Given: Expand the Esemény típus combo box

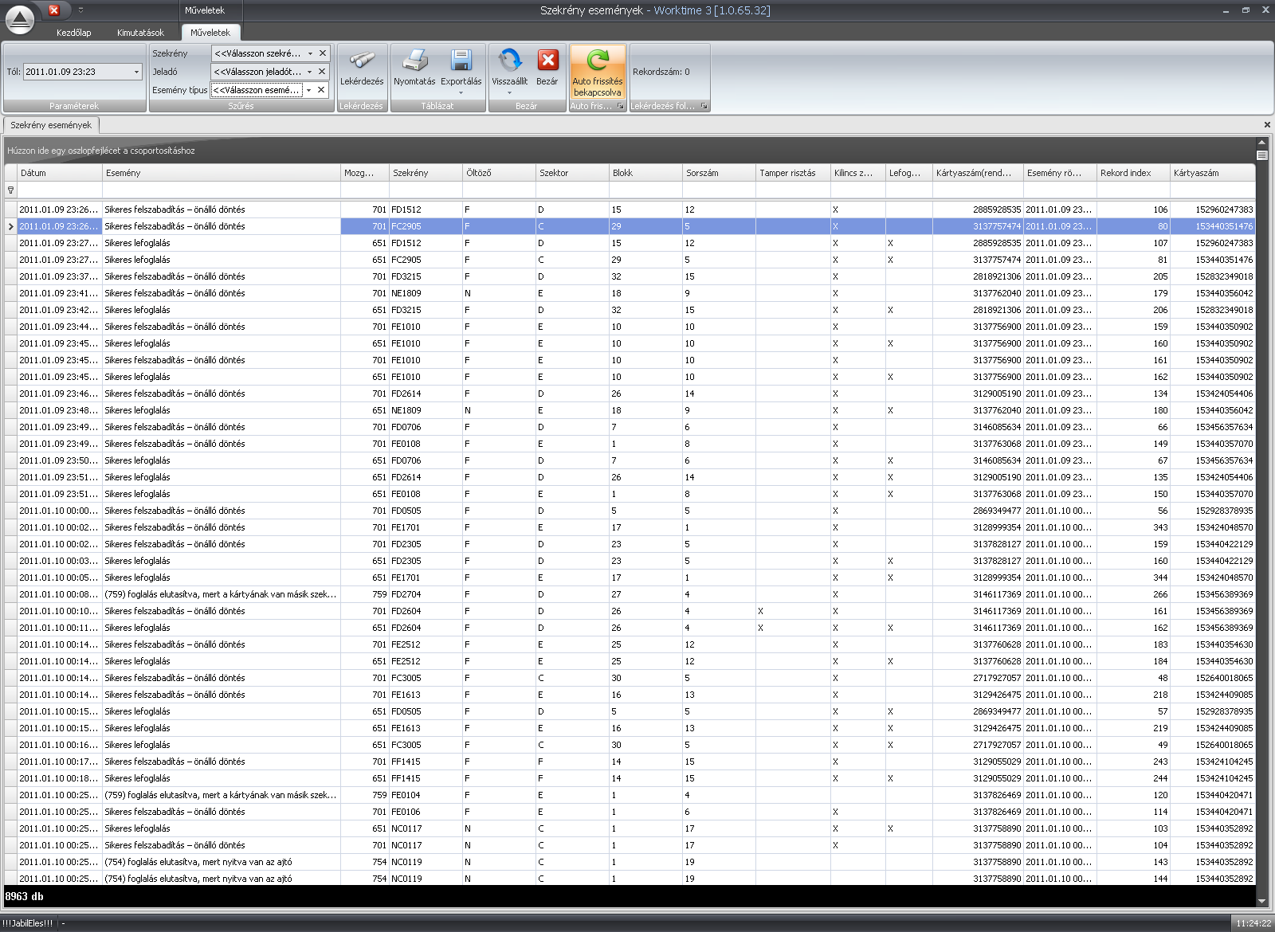Looking at the screenshot, I should (309, 90).
